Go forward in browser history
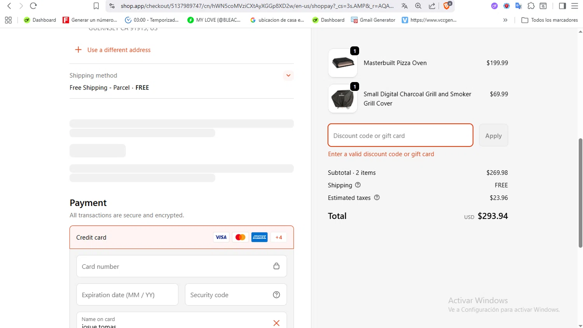 [21, 6]
